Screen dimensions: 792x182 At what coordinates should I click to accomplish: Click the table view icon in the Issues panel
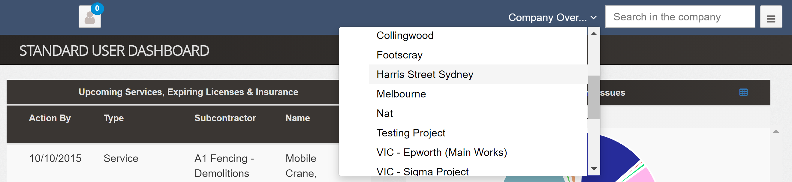click(743, 92)
